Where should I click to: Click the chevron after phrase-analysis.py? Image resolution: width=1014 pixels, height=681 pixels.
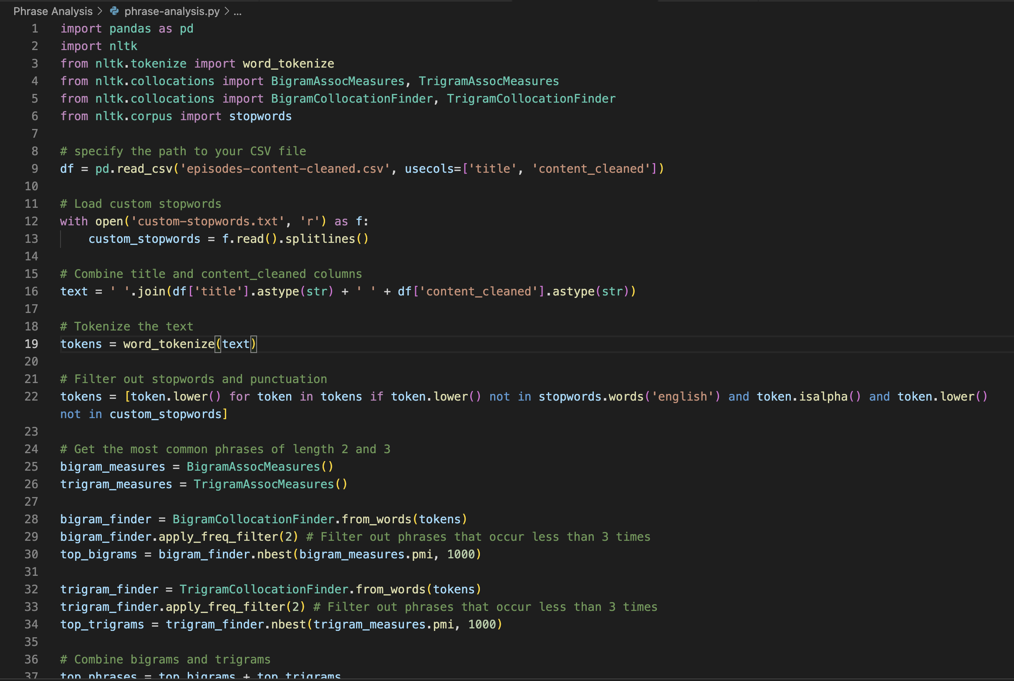tap(226, 11)
